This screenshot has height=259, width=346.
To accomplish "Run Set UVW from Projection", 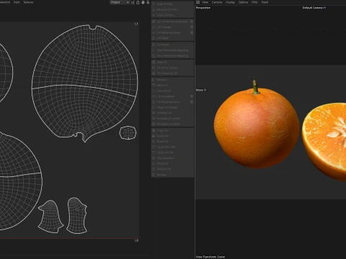I will click(171, 22).
